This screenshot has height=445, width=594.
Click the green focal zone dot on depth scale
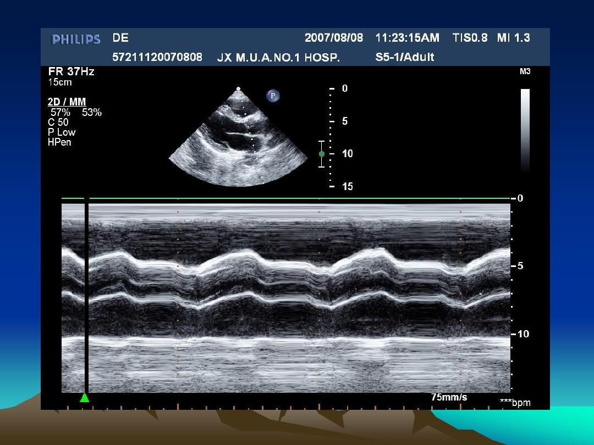322,154
